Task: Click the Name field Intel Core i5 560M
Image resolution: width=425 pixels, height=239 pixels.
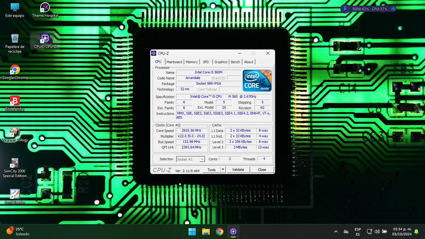Action: [209, 72]
